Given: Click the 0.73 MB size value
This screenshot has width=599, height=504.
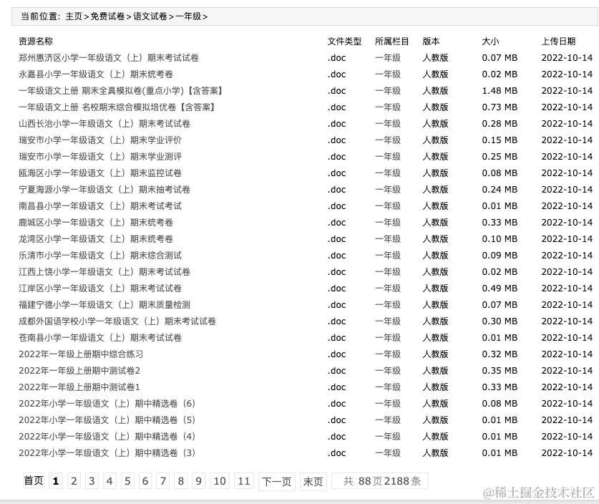Looking at the screenshot, I should pyautogui.click(x=500, y=107).
